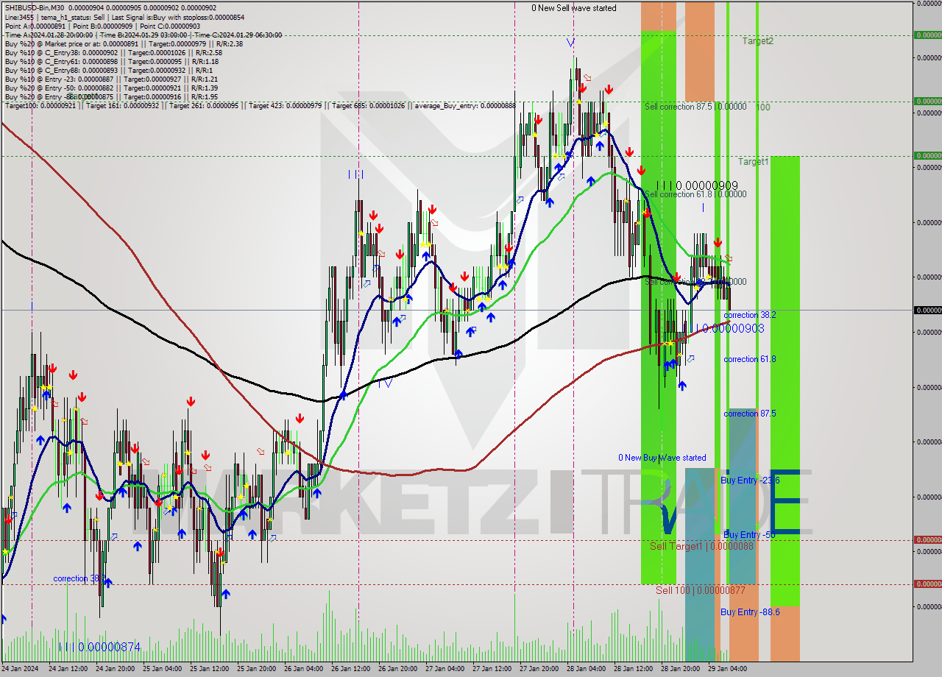Click the '26 Jan 12:00' time axis label
This screenshot has height=677, width=942.
(351, 669)
